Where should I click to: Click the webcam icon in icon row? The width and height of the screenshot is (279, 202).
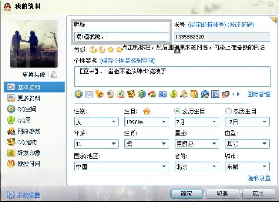point(110,94)
